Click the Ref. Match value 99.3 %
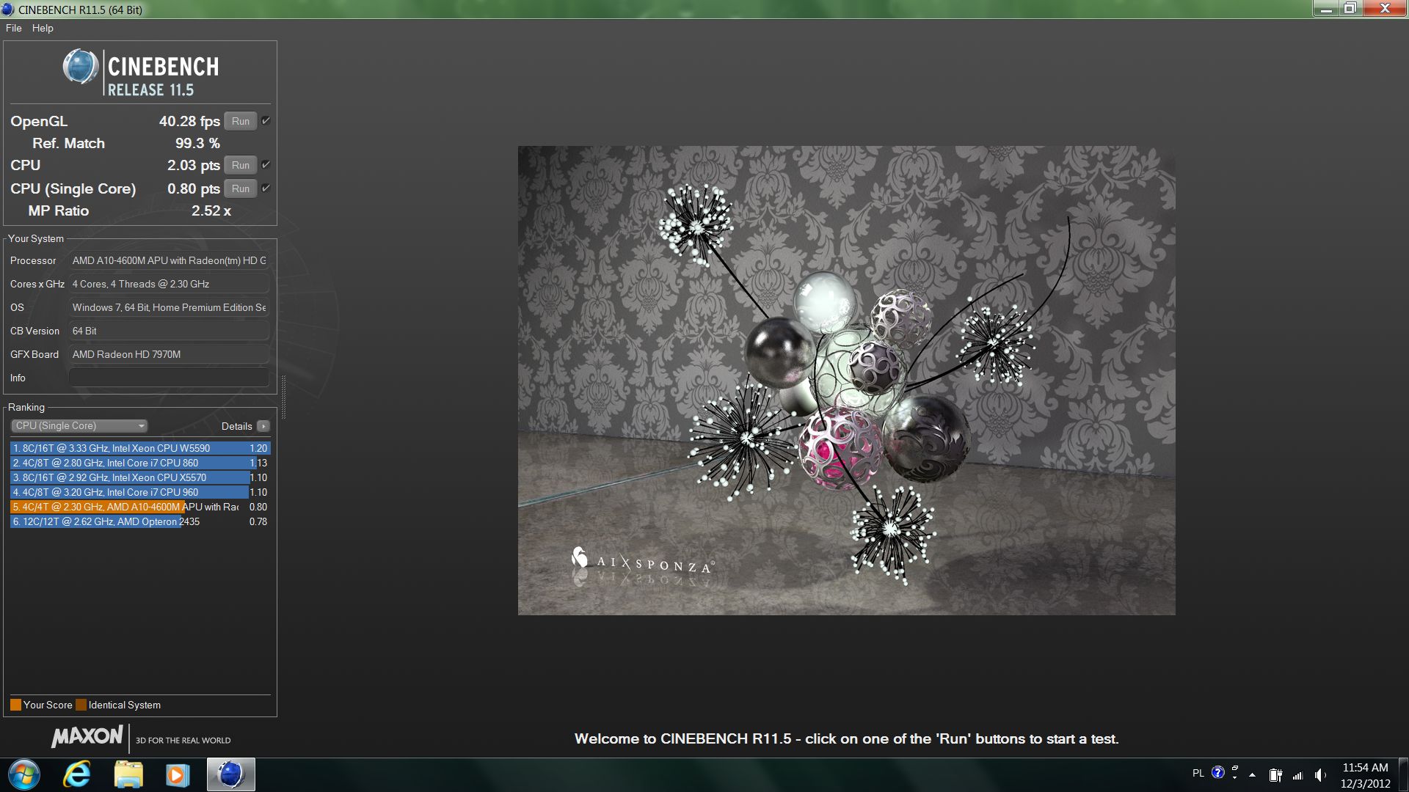Image resolution: width=1409 pixels, height=792 pixels. pyautogui.click(x=197, y=144)
